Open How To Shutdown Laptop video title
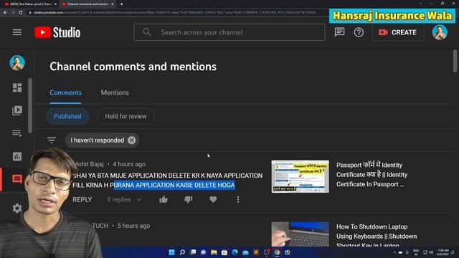The width and height of the screenshot is (459, 258). coord(377,236)
